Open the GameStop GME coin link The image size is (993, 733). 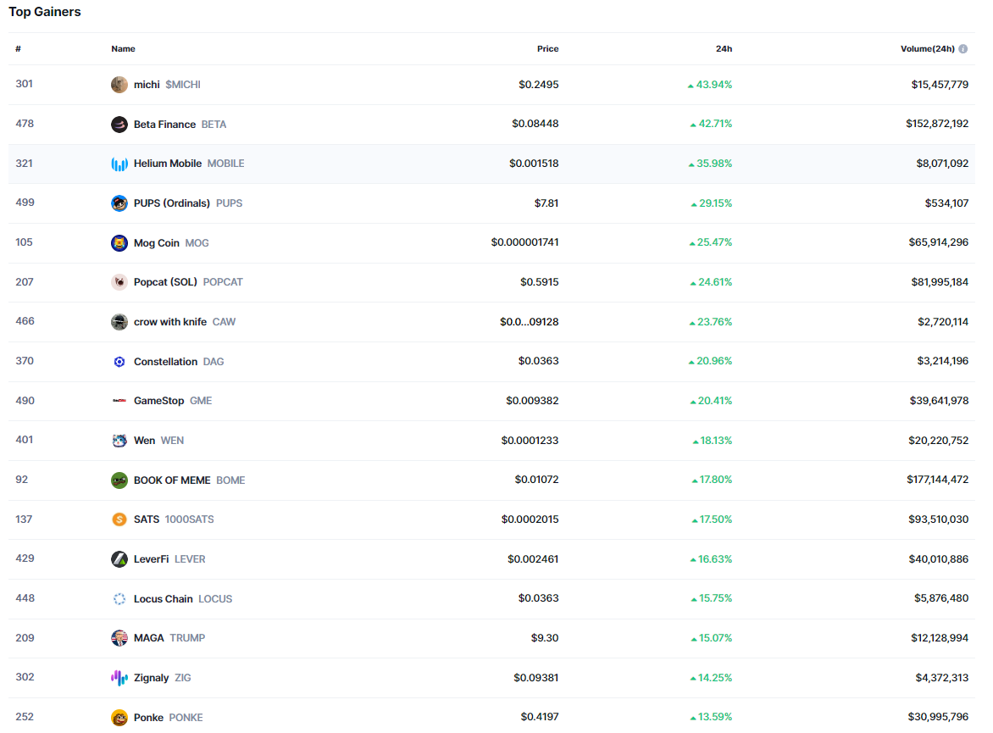(x=158, y=401)
